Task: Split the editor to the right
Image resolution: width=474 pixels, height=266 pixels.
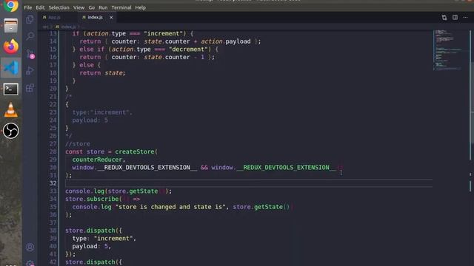Action: [455, 18]
